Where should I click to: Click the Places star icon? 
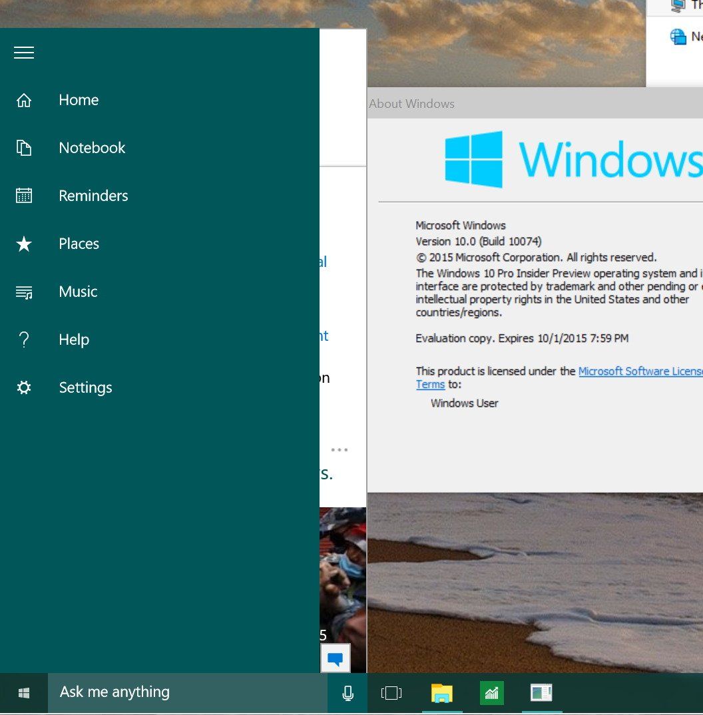point(24,244)
